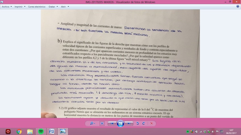Click the Spotify tray icon
Viewport: 241px width, 135px height.
[188, 132]
